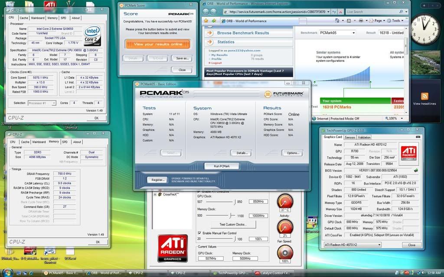Open the zoom level 100% dropdown in IE status bar
This screenshot has width=444, height=277.
point(402,119)
